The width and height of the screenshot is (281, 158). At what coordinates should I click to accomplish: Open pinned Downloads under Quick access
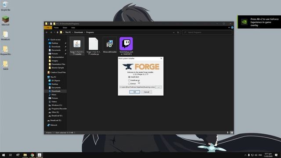point(56,47)
